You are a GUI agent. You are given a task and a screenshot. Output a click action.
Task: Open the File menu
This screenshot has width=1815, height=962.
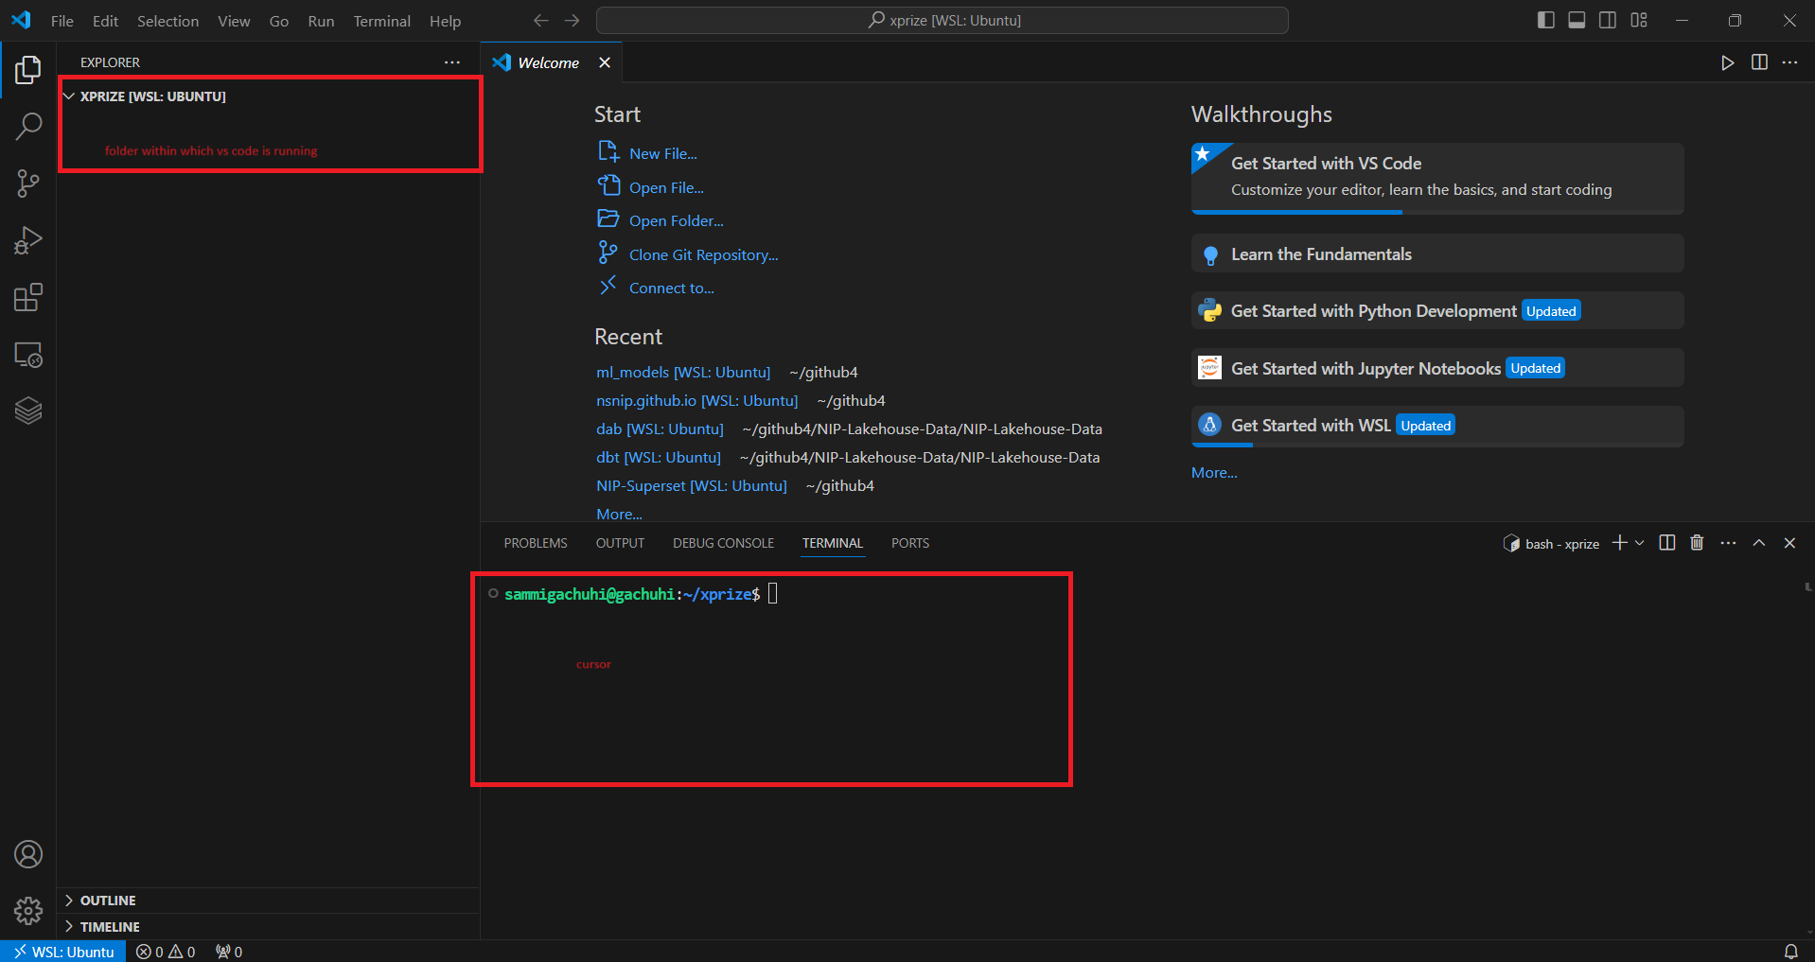click(x=62, y=21)
